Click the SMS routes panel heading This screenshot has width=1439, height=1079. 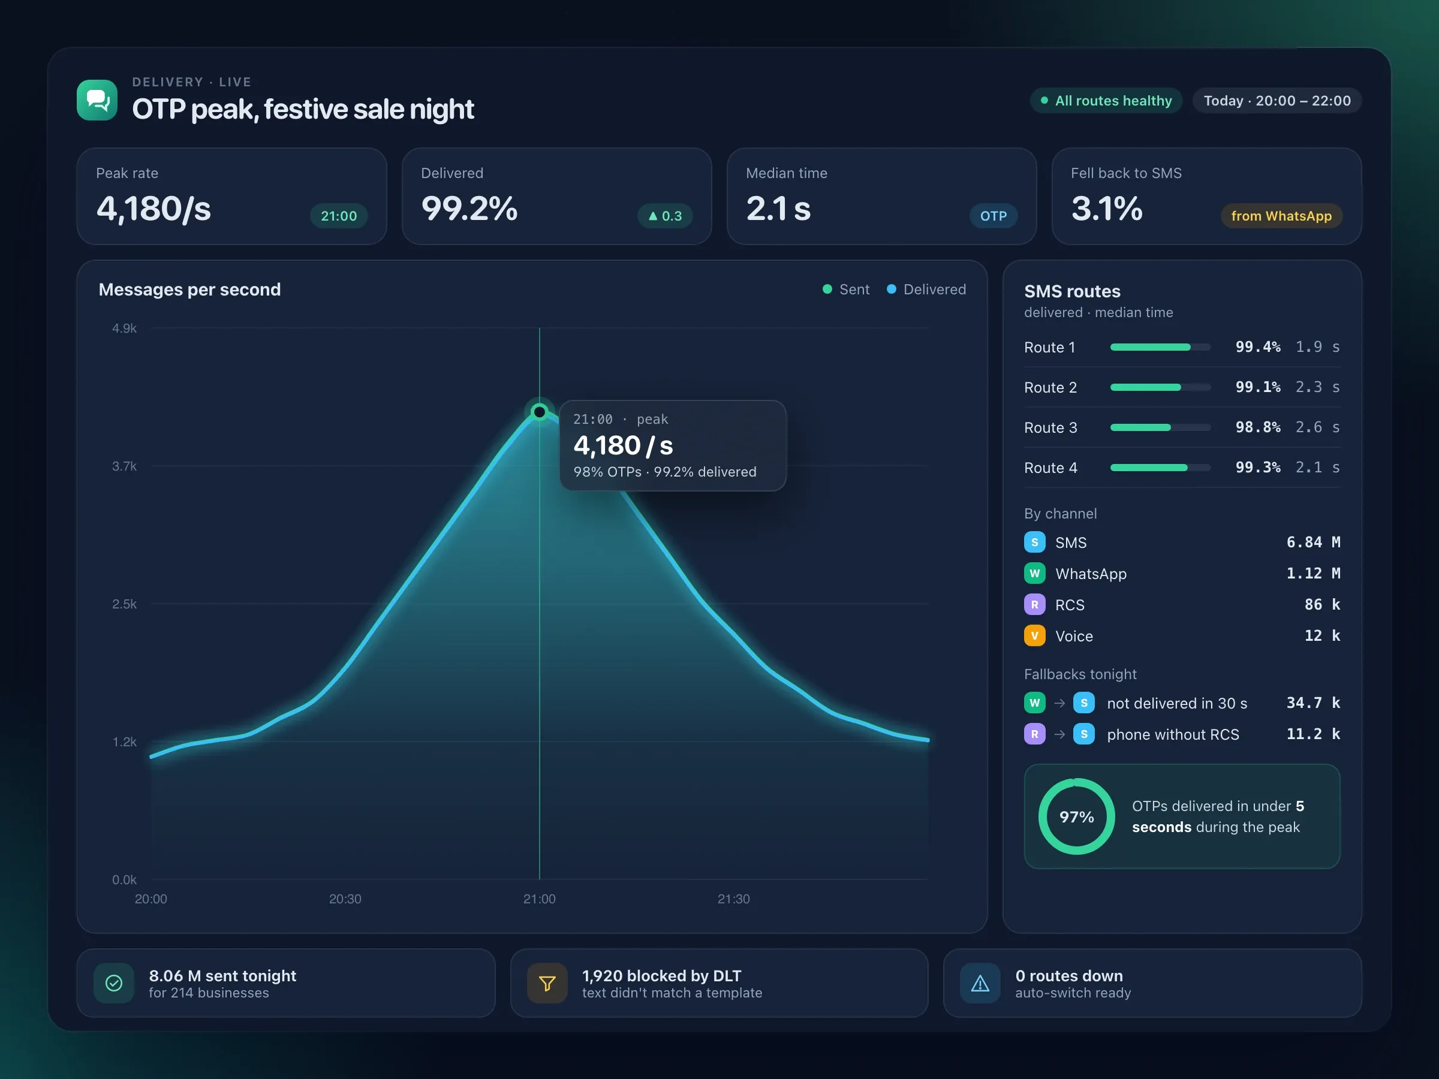1072,291
